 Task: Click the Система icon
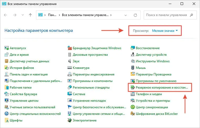pyautogui.click(x=70, y=94)
